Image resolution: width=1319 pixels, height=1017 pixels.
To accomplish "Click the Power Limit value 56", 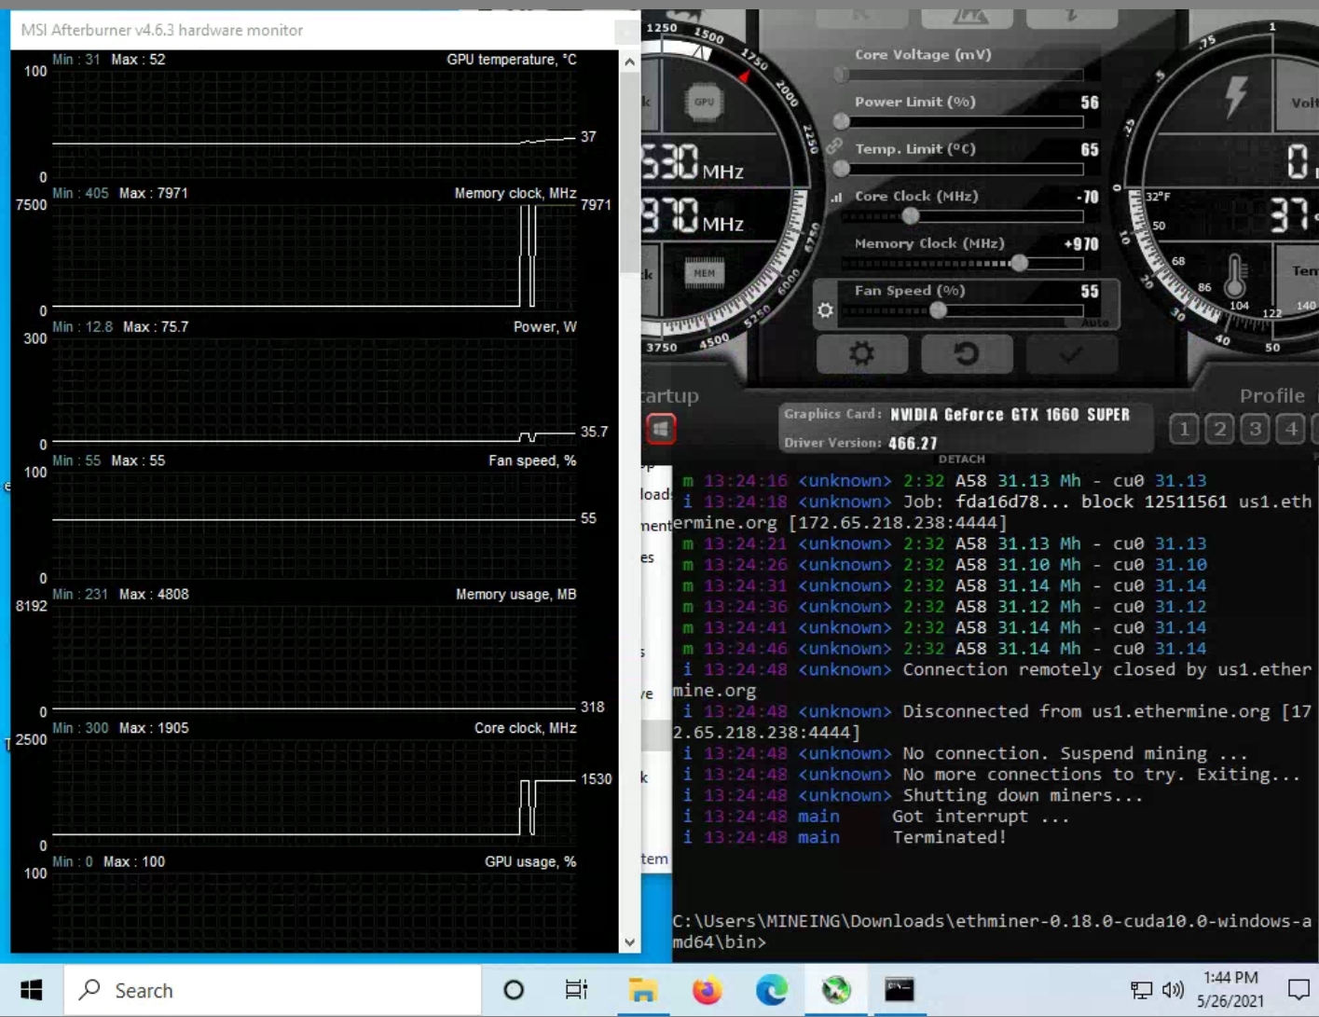I will pos(1090,103).
